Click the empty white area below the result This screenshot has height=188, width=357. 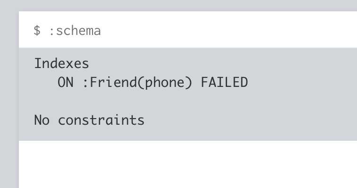(188, 164)
